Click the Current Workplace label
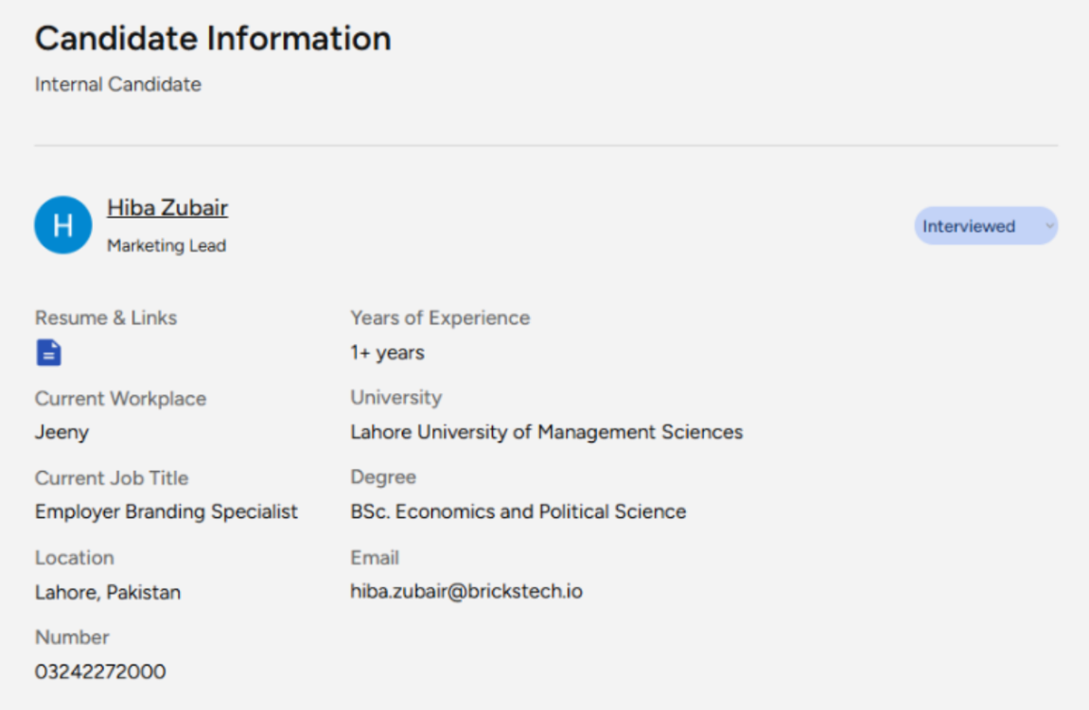Screen dimensions: 1089x710 point(120,398)
